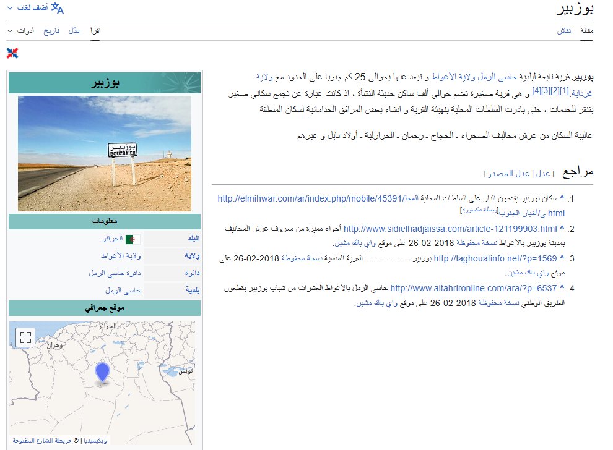Click the دائرة label in infobox

click(193, 273)
